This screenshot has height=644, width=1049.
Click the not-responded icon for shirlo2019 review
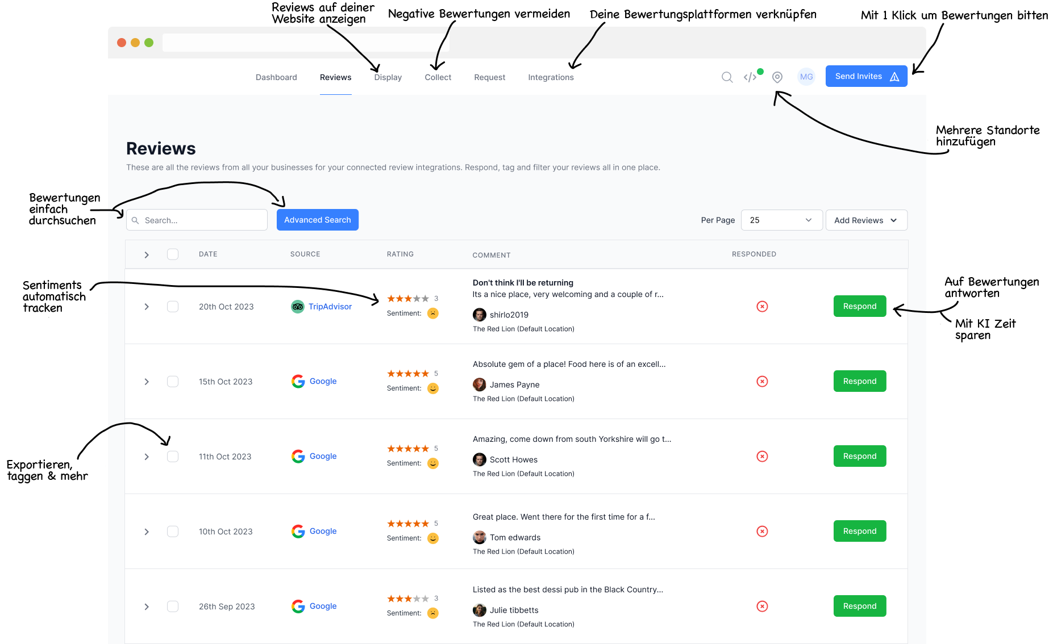762,307
